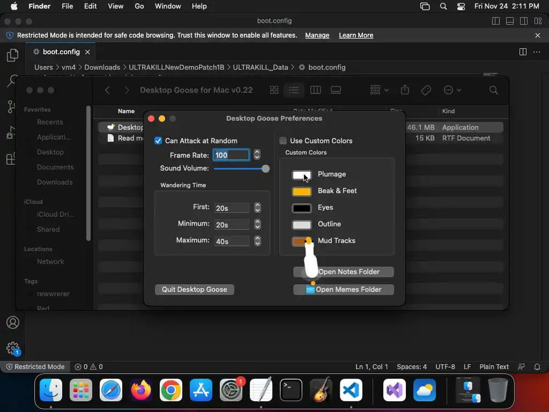The image size is (549, 412).
Task: Switch Finder to column view
Action: point(315,90)
